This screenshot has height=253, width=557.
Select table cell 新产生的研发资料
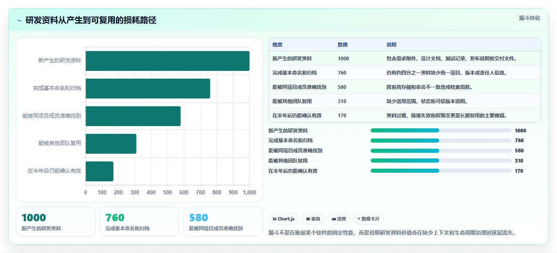[x=292, y=59]
